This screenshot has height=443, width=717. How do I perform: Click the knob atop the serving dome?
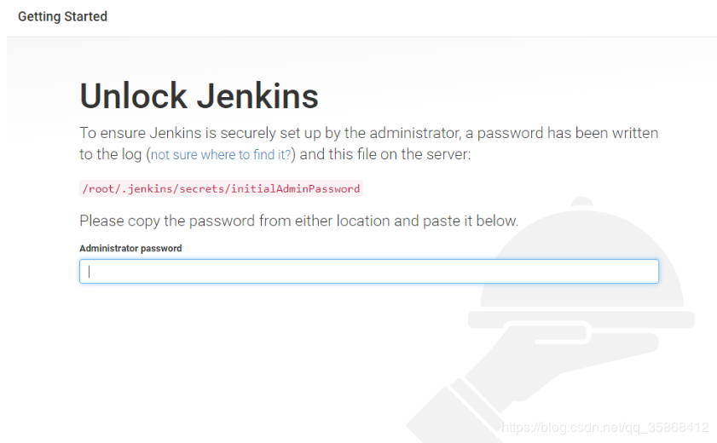pos(582,203)
